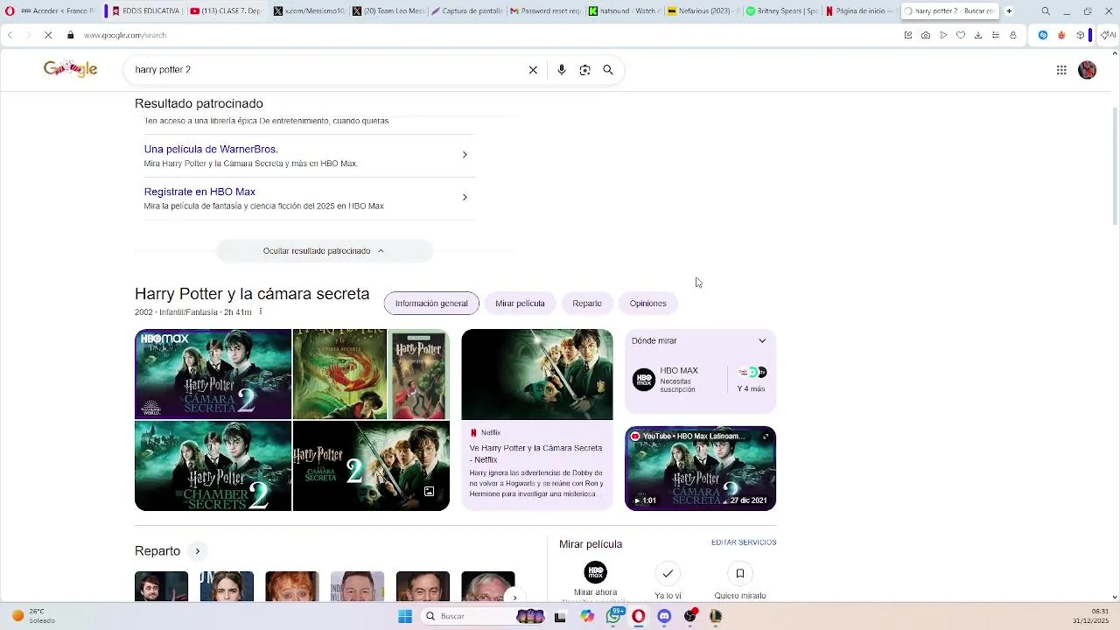Collapse Ocultar resultado patrocinado
The width and height of the screenshot is (1120, 630).
tap(324, 251)
